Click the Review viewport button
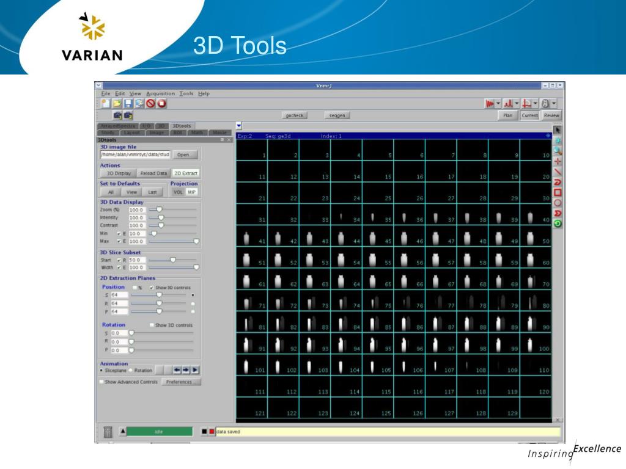This screenshot has width=626, height=469. point(551,115)
